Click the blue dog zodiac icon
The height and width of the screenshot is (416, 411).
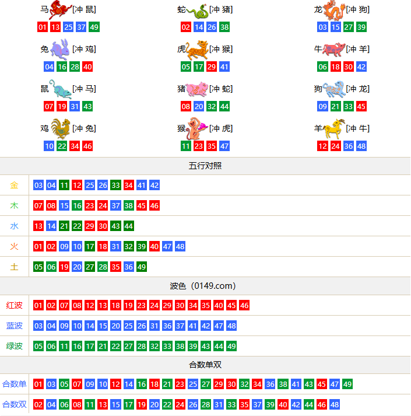pos(334,89)
